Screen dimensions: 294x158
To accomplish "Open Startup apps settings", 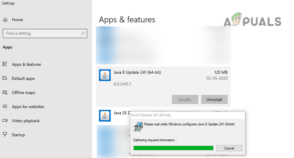I will click(18, 135).
